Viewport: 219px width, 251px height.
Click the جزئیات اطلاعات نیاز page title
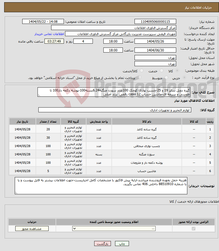coord(198,8)
